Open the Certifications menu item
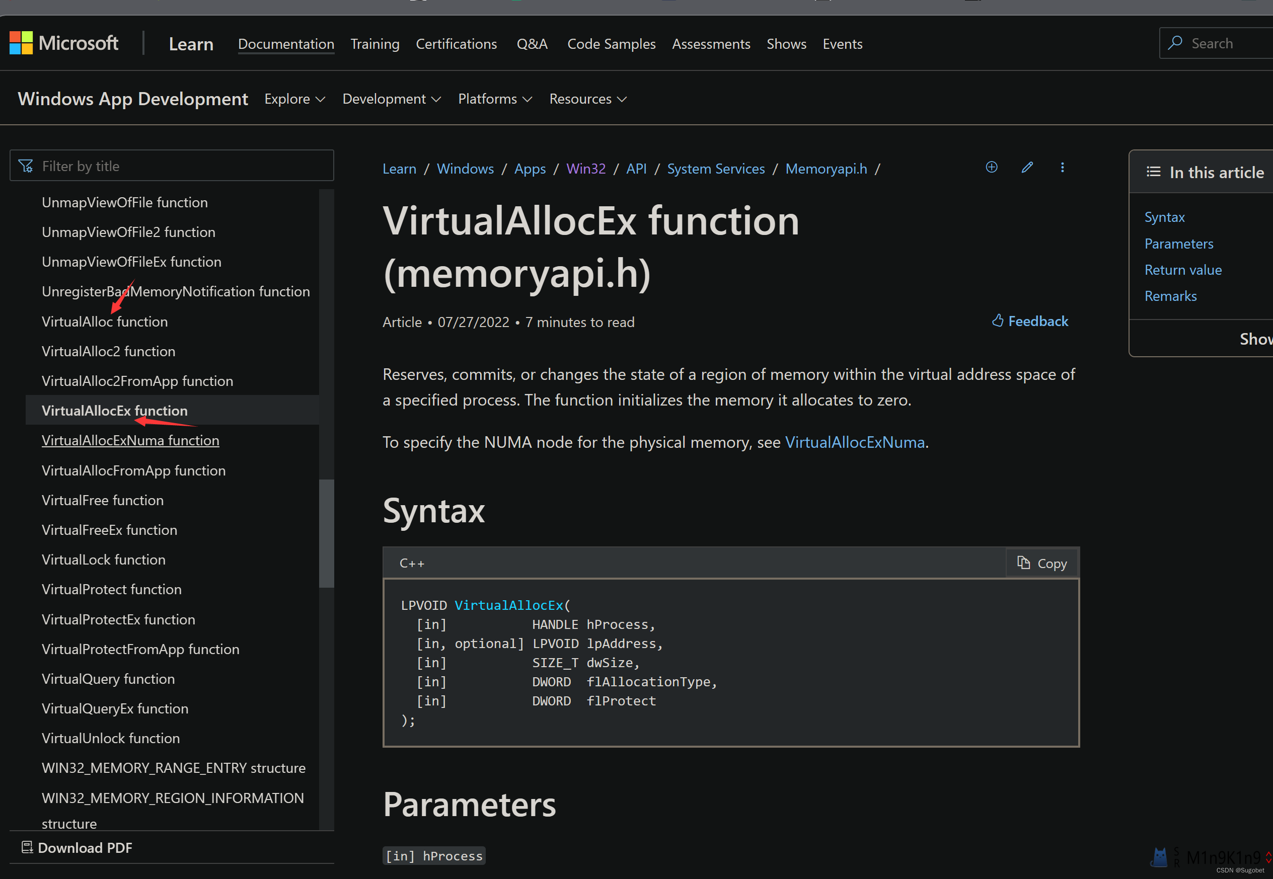This screenshot has height=879, width=1273. [456, 44]
